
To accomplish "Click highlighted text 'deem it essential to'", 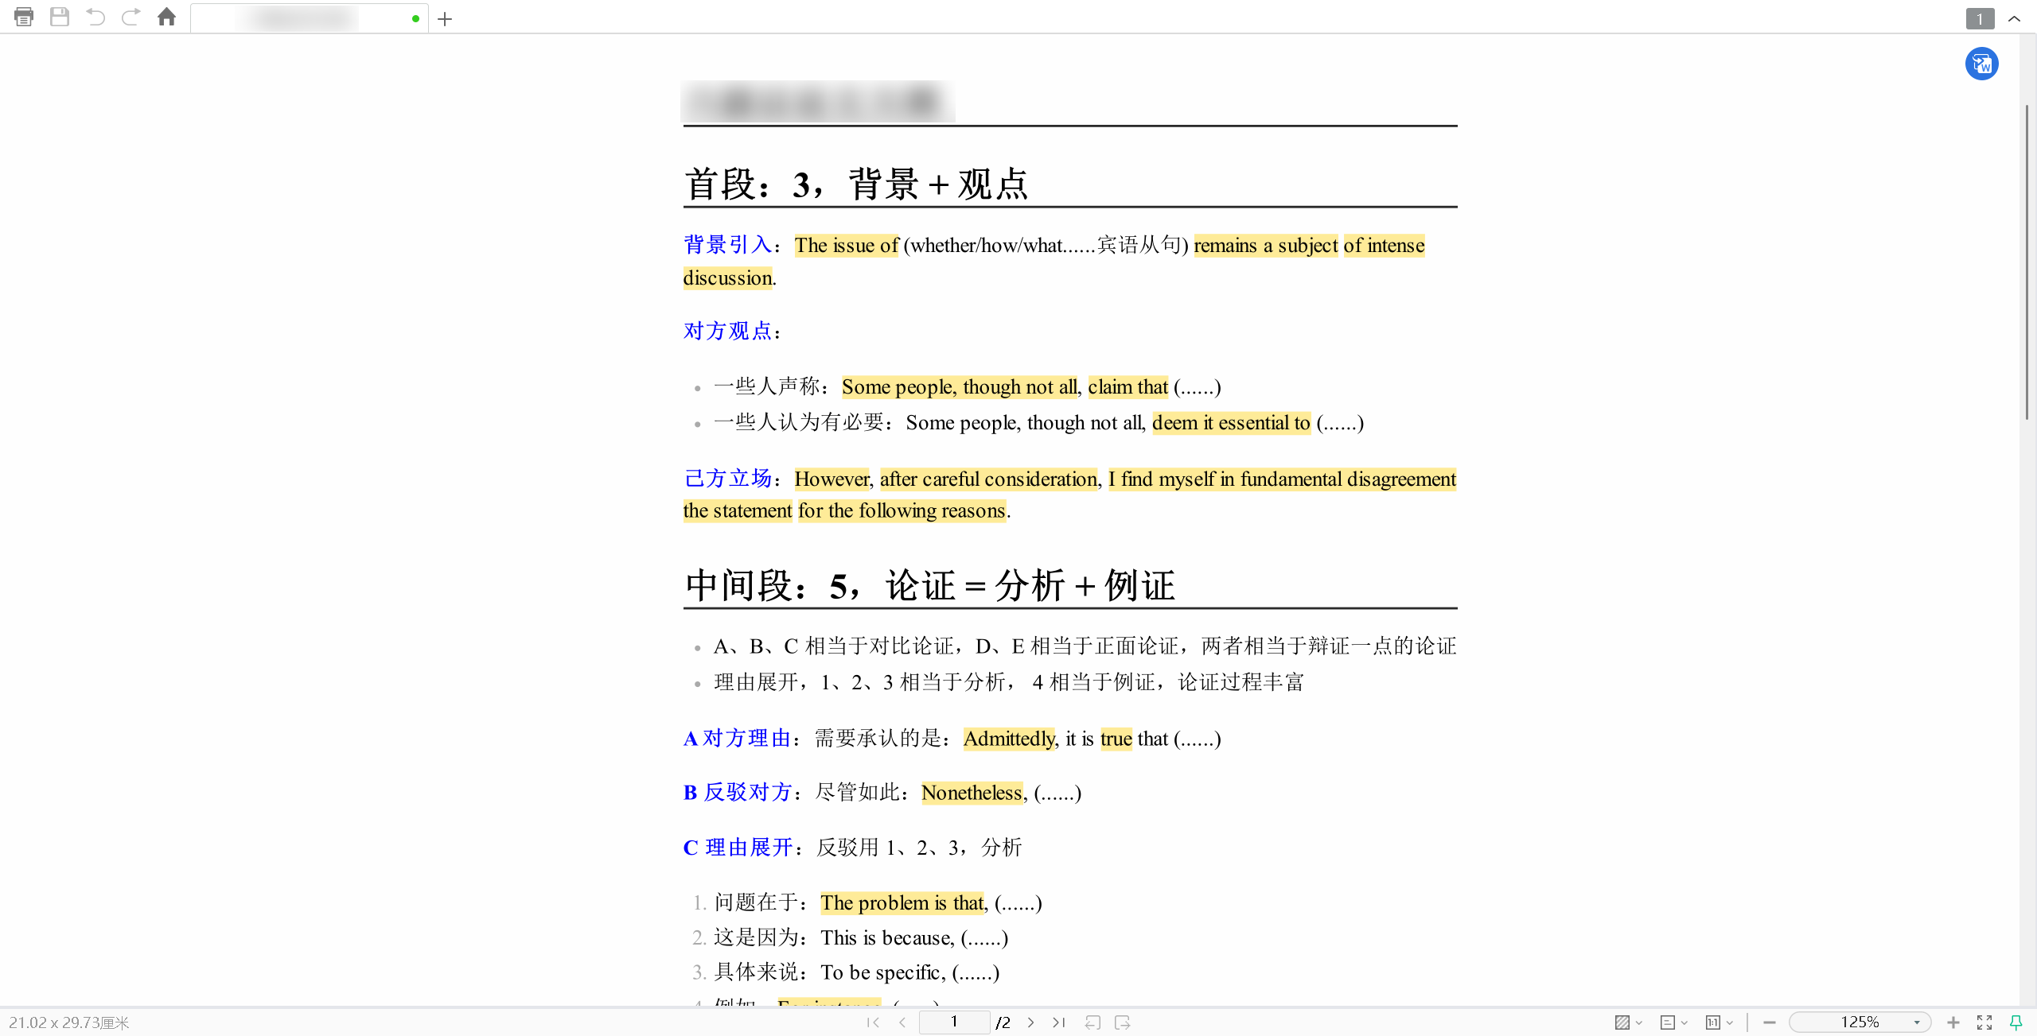I will (x=1231, y=423).
